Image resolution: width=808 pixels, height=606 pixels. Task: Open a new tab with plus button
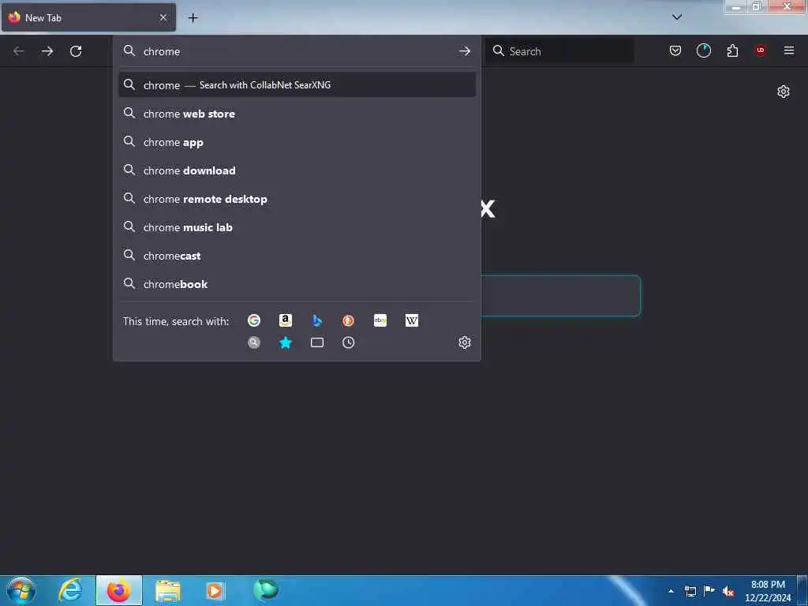coord(193,18)
